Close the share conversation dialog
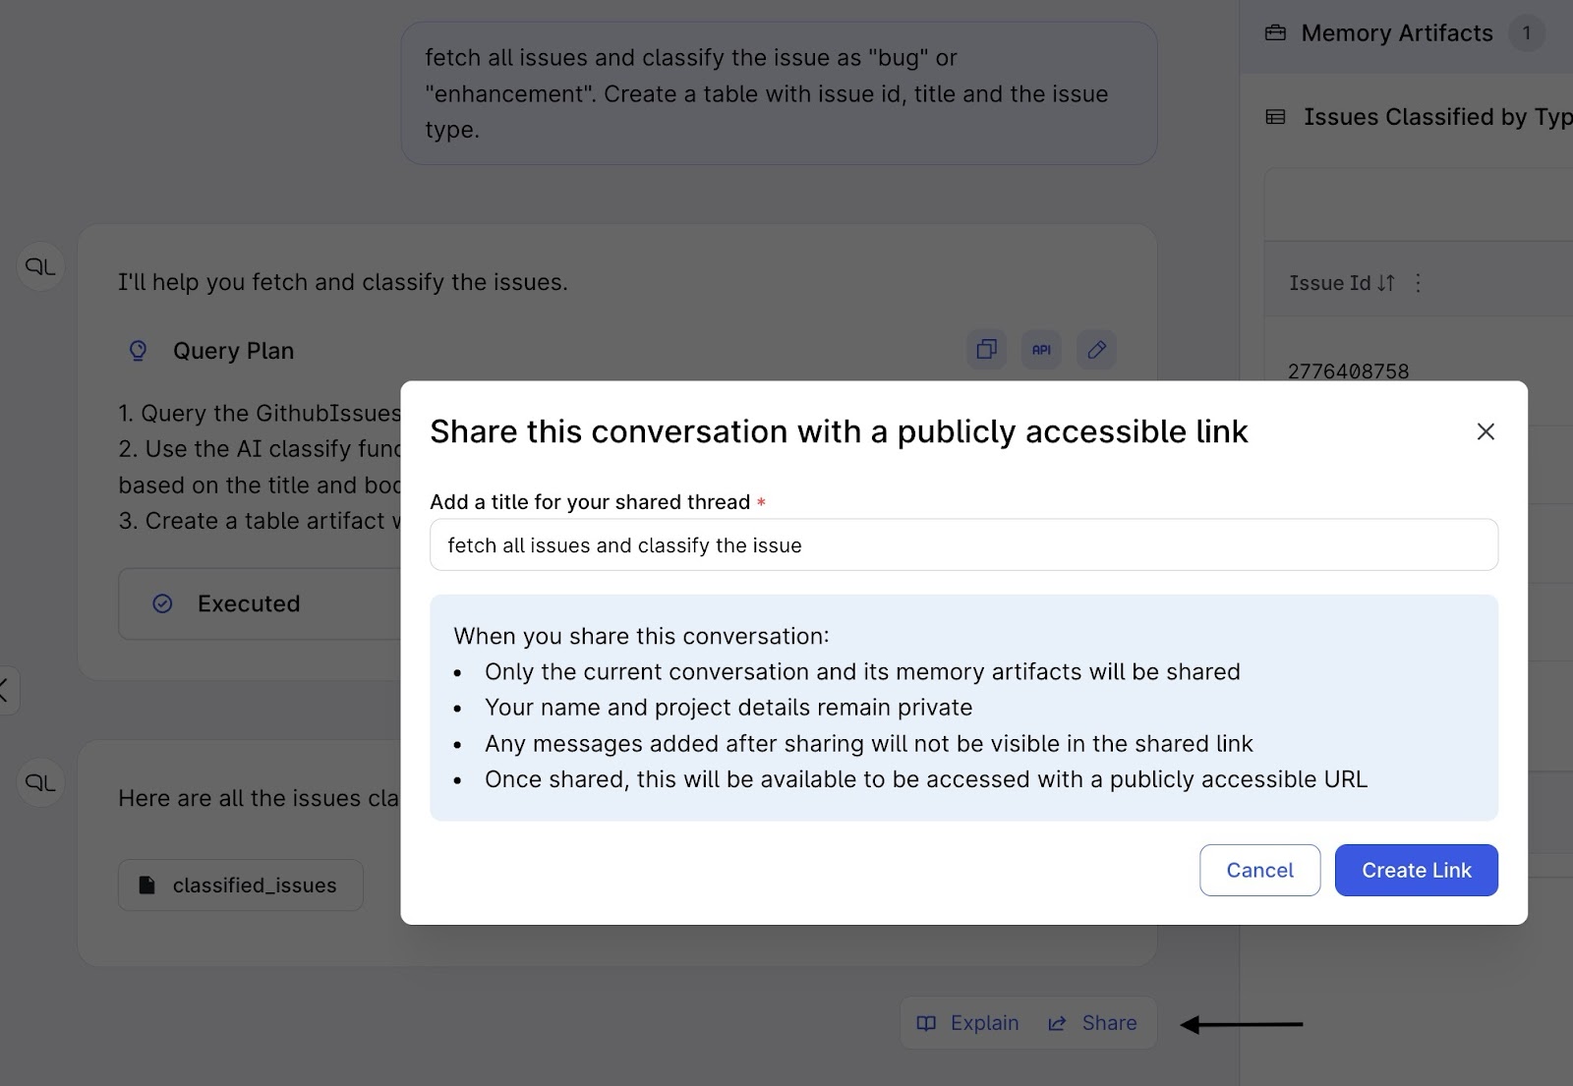The width and height of the screenshot is (1573, 1086). click(1486, 432)
